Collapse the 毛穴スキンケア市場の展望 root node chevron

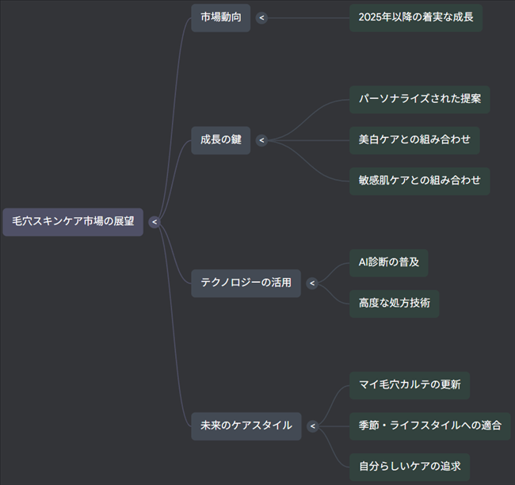(154, 222)
